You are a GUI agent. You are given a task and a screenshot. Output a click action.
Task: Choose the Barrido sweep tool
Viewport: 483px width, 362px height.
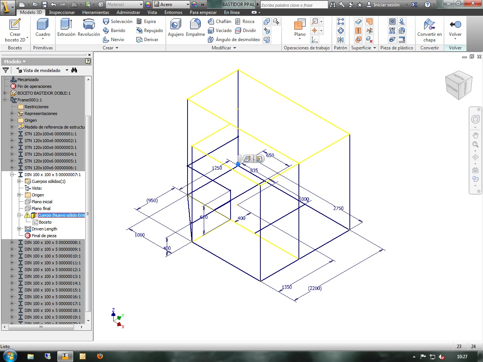coord(114,31)
